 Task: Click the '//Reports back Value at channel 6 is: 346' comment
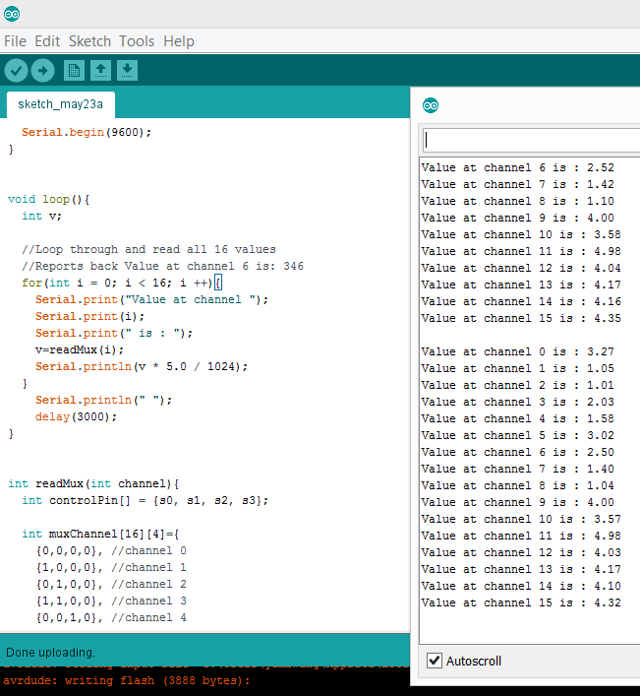(162, 267)
